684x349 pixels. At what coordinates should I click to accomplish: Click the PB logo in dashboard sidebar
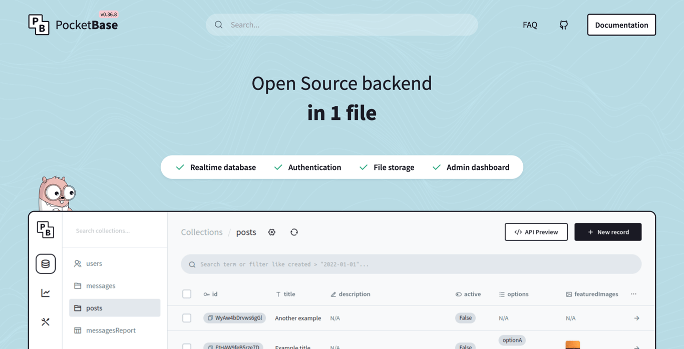(46, 229)
